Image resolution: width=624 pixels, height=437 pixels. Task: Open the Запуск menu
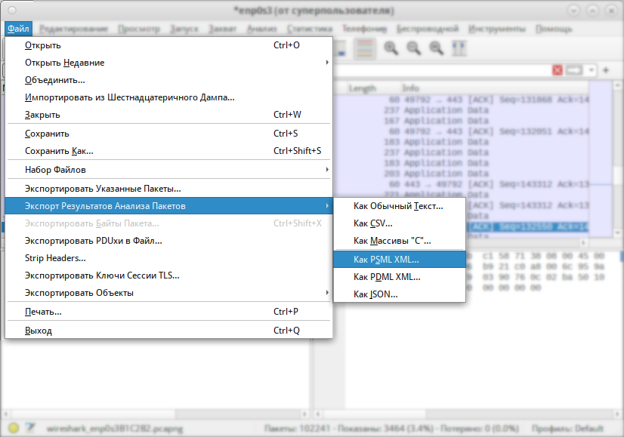point(184,29)
